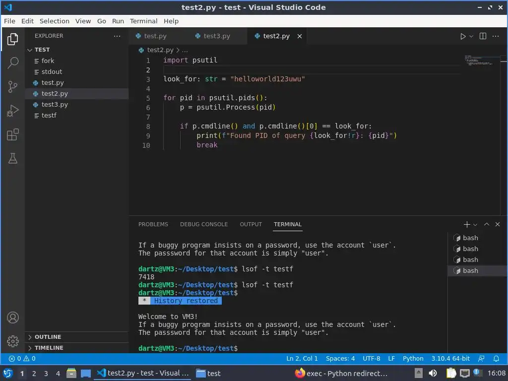Open the Extensions view
Image resolution: width=508 pixels, height=381 pixels.
pos(12,135)
